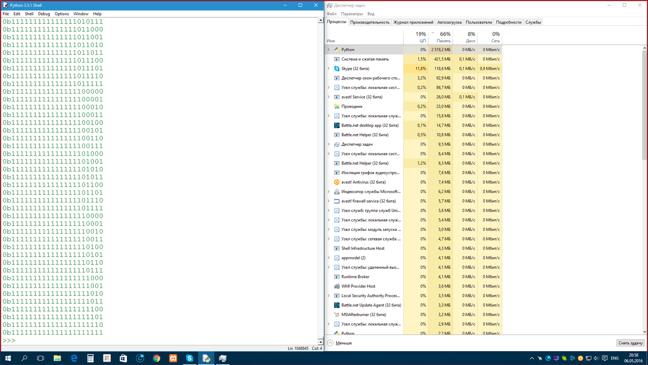This screenshot has width=648, height=365.
Task: Click the Снять задачу button
Action: [630, 343]
